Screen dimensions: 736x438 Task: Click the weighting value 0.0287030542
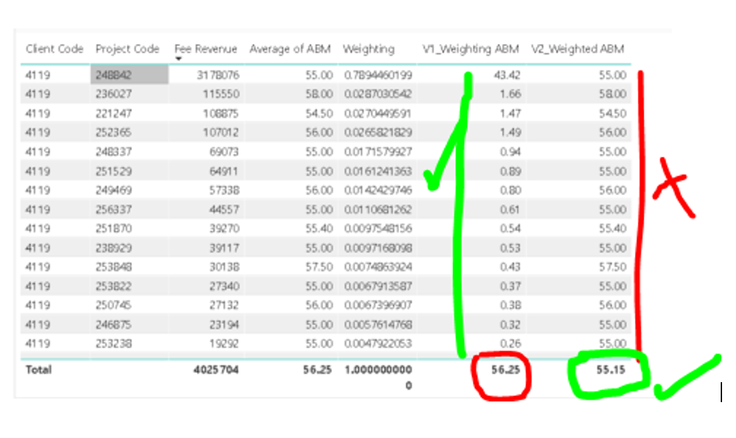[x=378, y=94]
